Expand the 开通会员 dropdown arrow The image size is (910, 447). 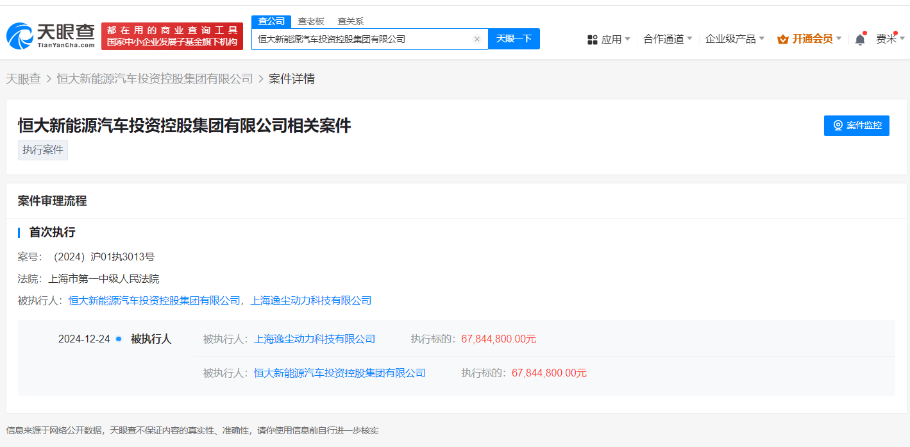tap(839, 38)
